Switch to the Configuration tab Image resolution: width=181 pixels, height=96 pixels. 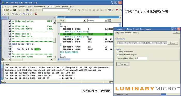tap(119, 33)
